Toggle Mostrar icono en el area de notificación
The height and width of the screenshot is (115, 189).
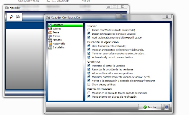pos(89,96)
